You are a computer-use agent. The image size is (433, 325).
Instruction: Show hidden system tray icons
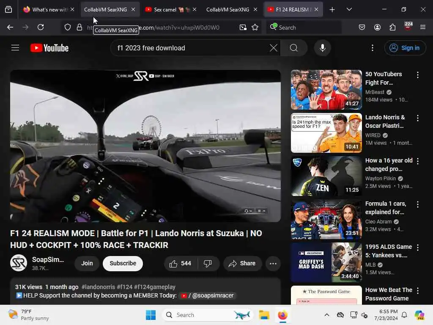pyautogui.click(x=327, y=315)
